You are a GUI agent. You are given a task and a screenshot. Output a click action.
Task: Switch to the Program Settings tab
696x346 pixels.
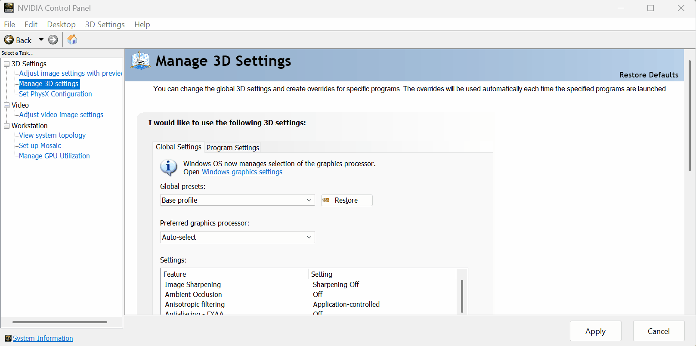[233, 148]
